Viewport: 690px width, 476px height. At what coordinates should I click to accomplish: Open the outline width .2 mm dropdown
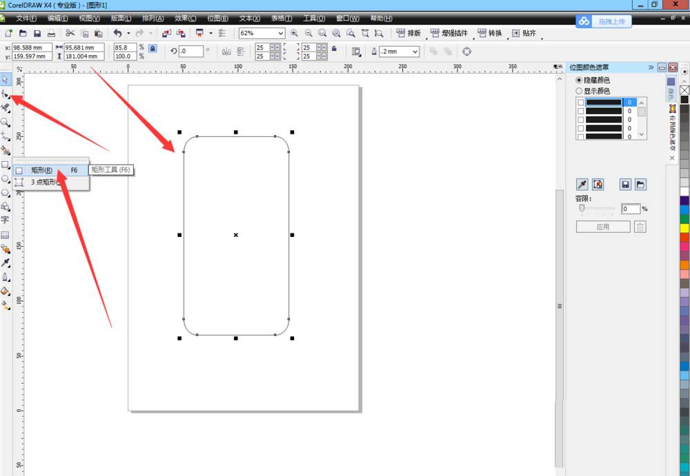pos(415,52)
